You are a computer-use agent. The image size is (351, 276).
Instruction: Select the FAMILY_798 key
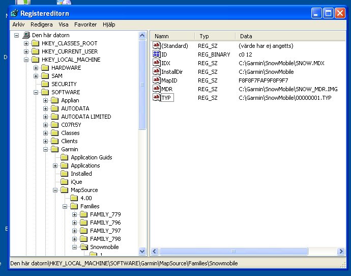pyautogui.click(x=105, y=239)
